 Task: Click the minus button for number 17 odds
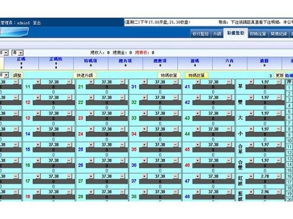pyautogui.click(x=69, y=176)
